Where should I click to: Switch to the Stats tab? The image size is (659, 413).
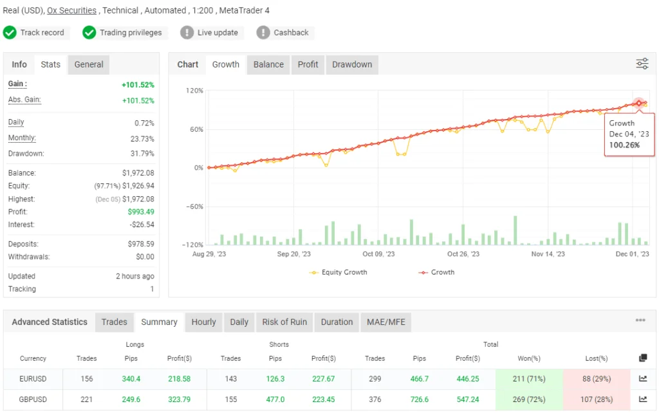tap(50, 64)
